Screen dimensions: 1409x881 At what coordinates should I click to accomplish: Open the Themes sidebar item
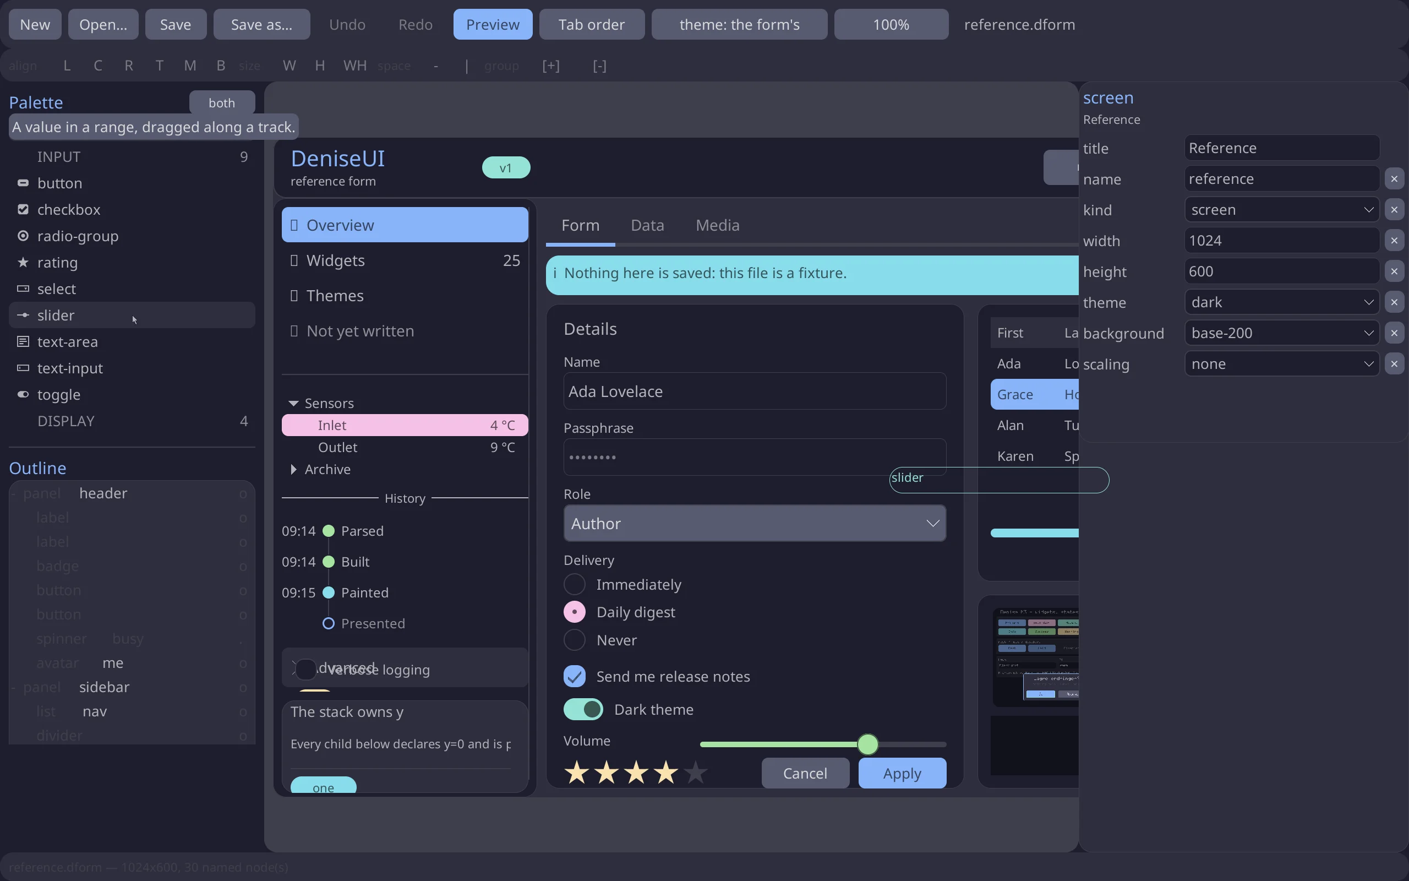[405, 296]
